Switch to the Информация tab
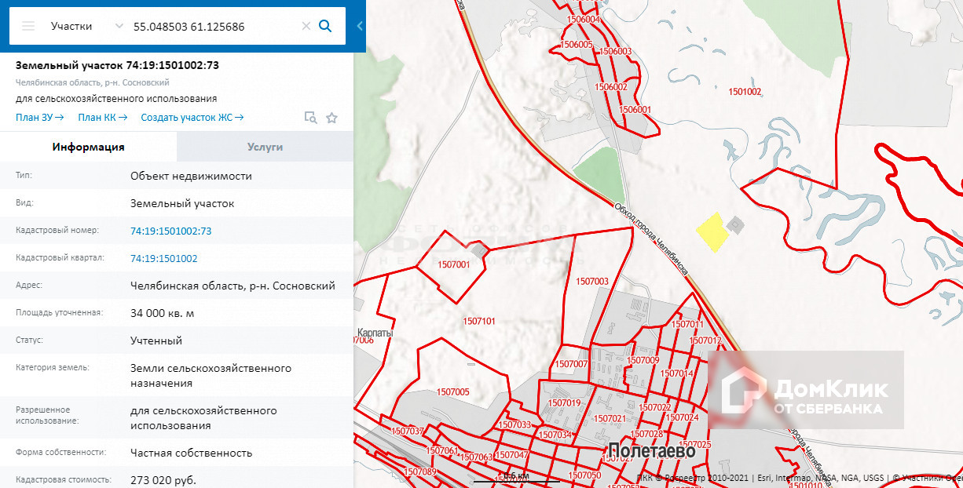This screenshot has width=963, height=488. click(x=88, y=147)
